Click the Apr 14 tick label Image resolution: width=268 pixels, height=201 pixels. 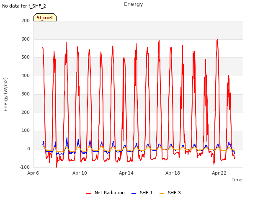tap(126, 173)
